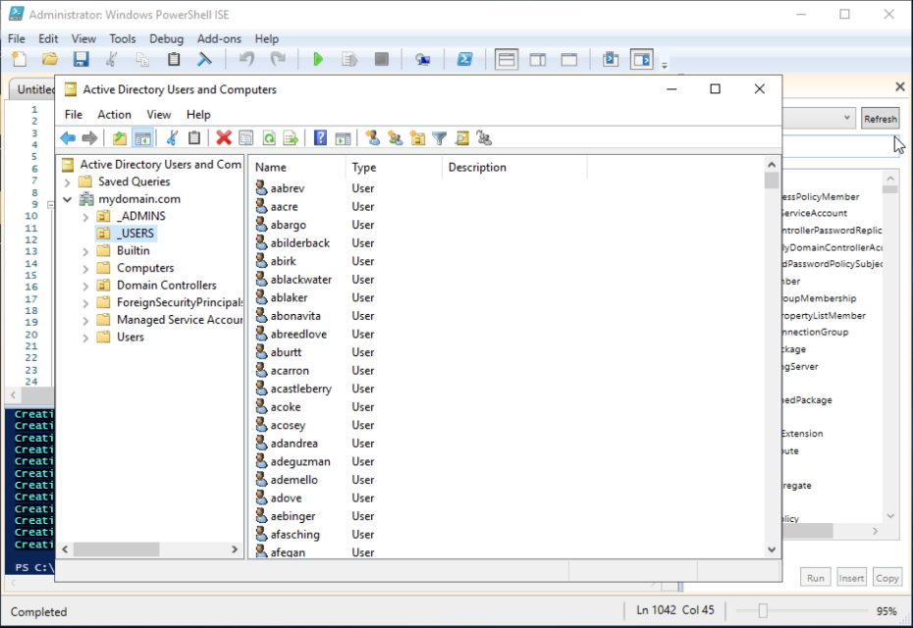Click Stop Operation icon in ISE toolbar
913x628 pixels.
tap(381, 60)
